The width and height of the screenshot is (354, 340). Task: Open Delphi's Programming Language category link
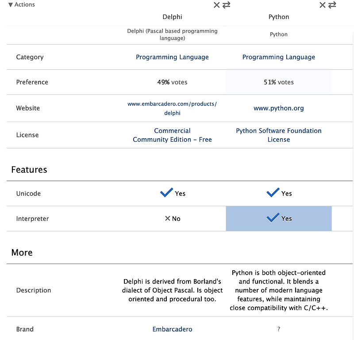tap(172, 57)
